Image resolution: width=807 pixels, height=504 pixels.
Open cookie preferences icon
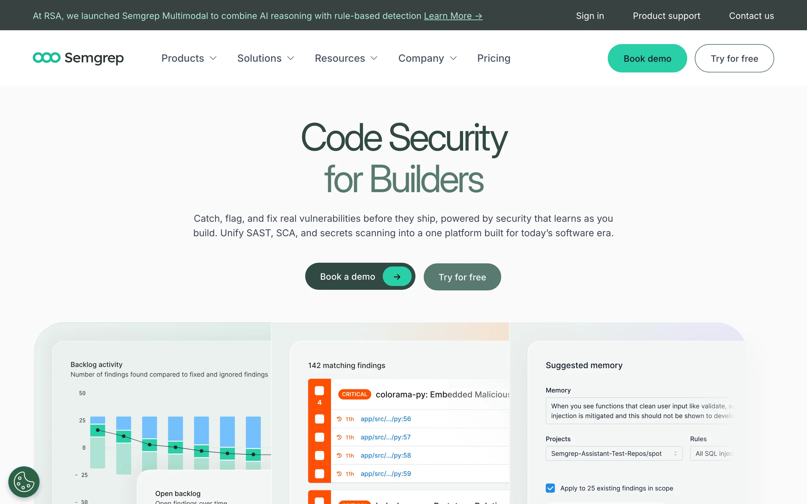click(x=24, y=482)
